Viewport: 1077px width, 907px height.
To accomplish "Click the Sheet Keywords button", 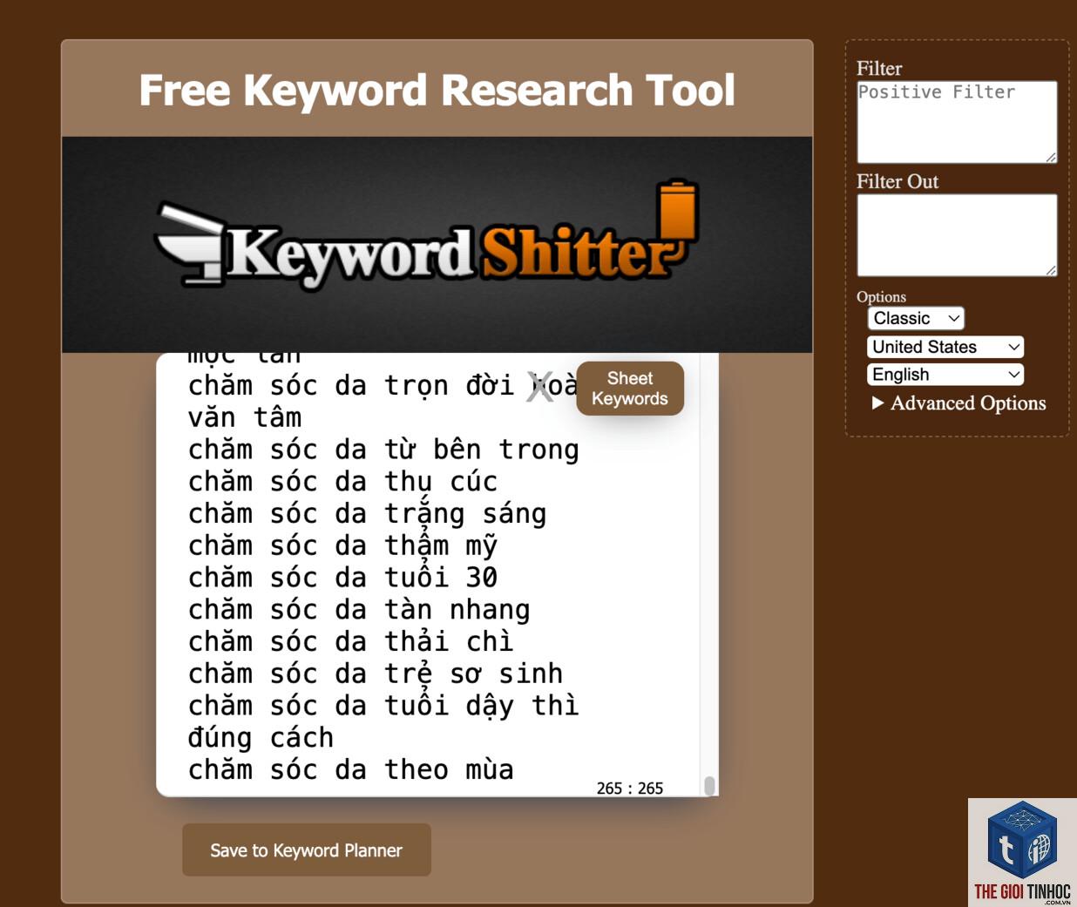I will (x=630, y=389).
